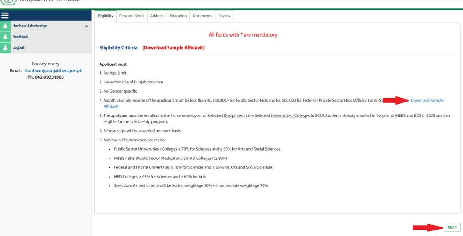Switch to the Personal Detail tab
Image resolution: width=463 pixels, height=236 pixels.
(131, 16)
